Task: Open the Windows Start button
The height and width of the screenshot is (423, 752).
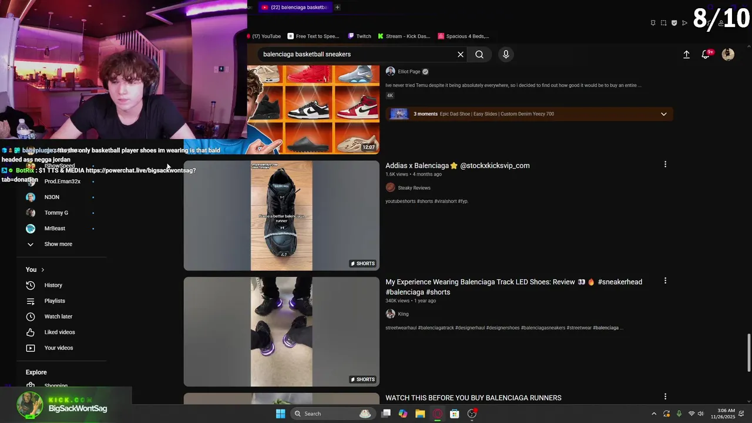Action: pyautogui.click(x=280, y=414)
